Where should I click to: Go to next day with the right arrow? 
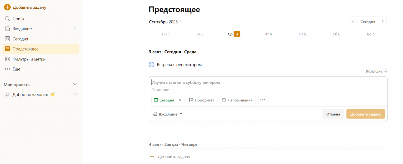click(x=382, y=21)
